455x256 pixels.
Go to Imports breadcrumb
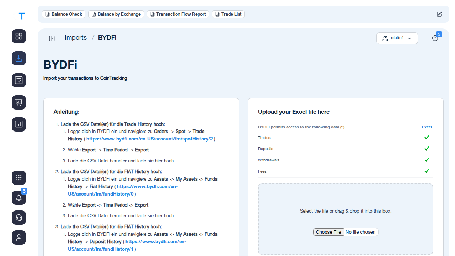(76, 38)
